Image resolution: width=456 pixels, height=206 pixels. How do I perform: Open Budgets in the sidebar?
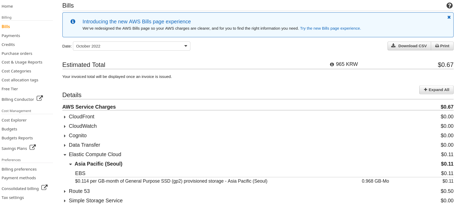(x=9, y=129)
